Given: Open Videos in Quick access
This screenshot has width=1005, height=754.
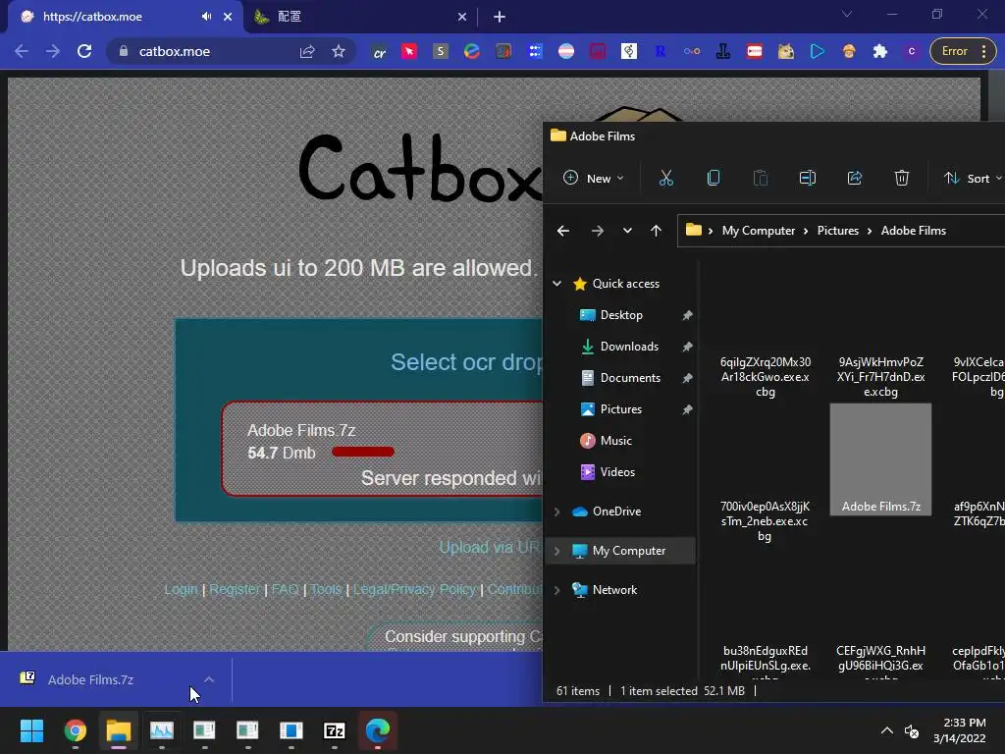Looking at the screenshot, I should click(x=617, y=472).
